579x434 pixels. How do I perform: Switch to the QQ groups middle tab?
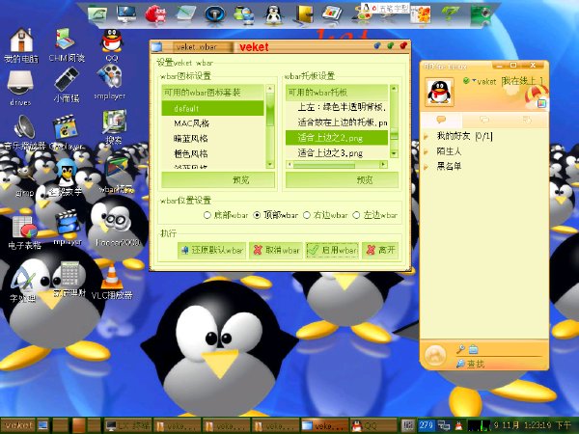click(484, 120)
